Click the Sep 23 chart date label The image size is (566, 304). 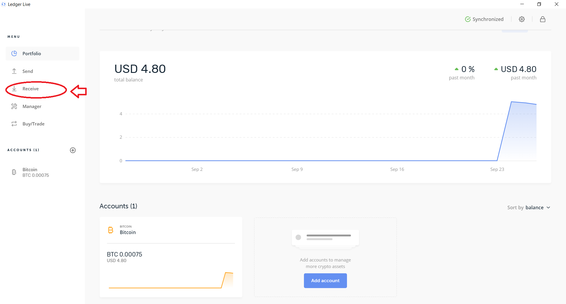point(497,169)
